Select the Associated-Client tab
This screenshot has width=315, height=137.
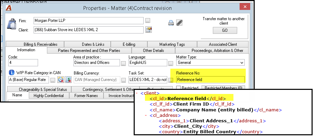click(223, 44)
